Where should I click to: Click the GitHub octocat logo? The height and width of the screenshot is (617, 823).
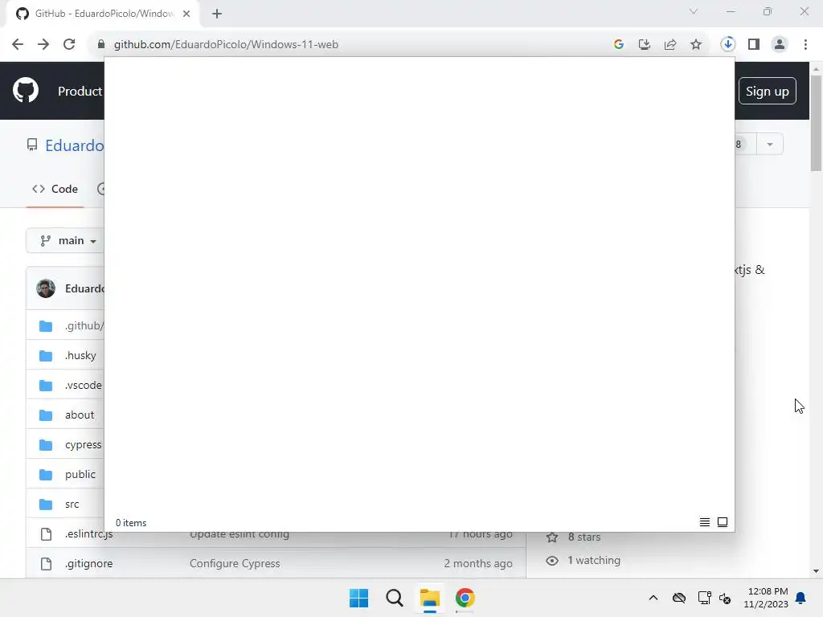[x=25, y=90]
